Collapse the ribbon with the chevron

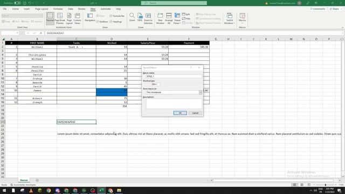342,27
